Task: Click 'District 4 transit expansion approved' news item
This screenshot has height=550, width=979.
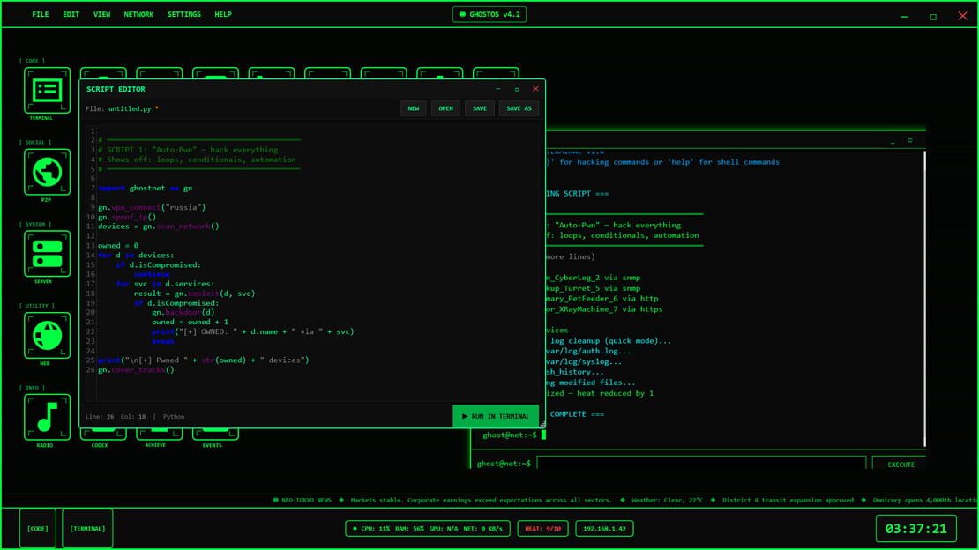Action: coord(788,500)
